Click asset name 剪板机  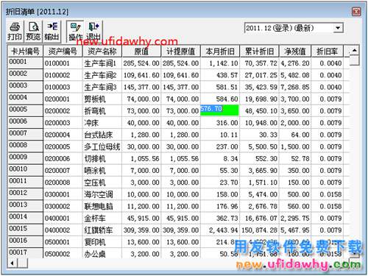(x=95, y=99)
